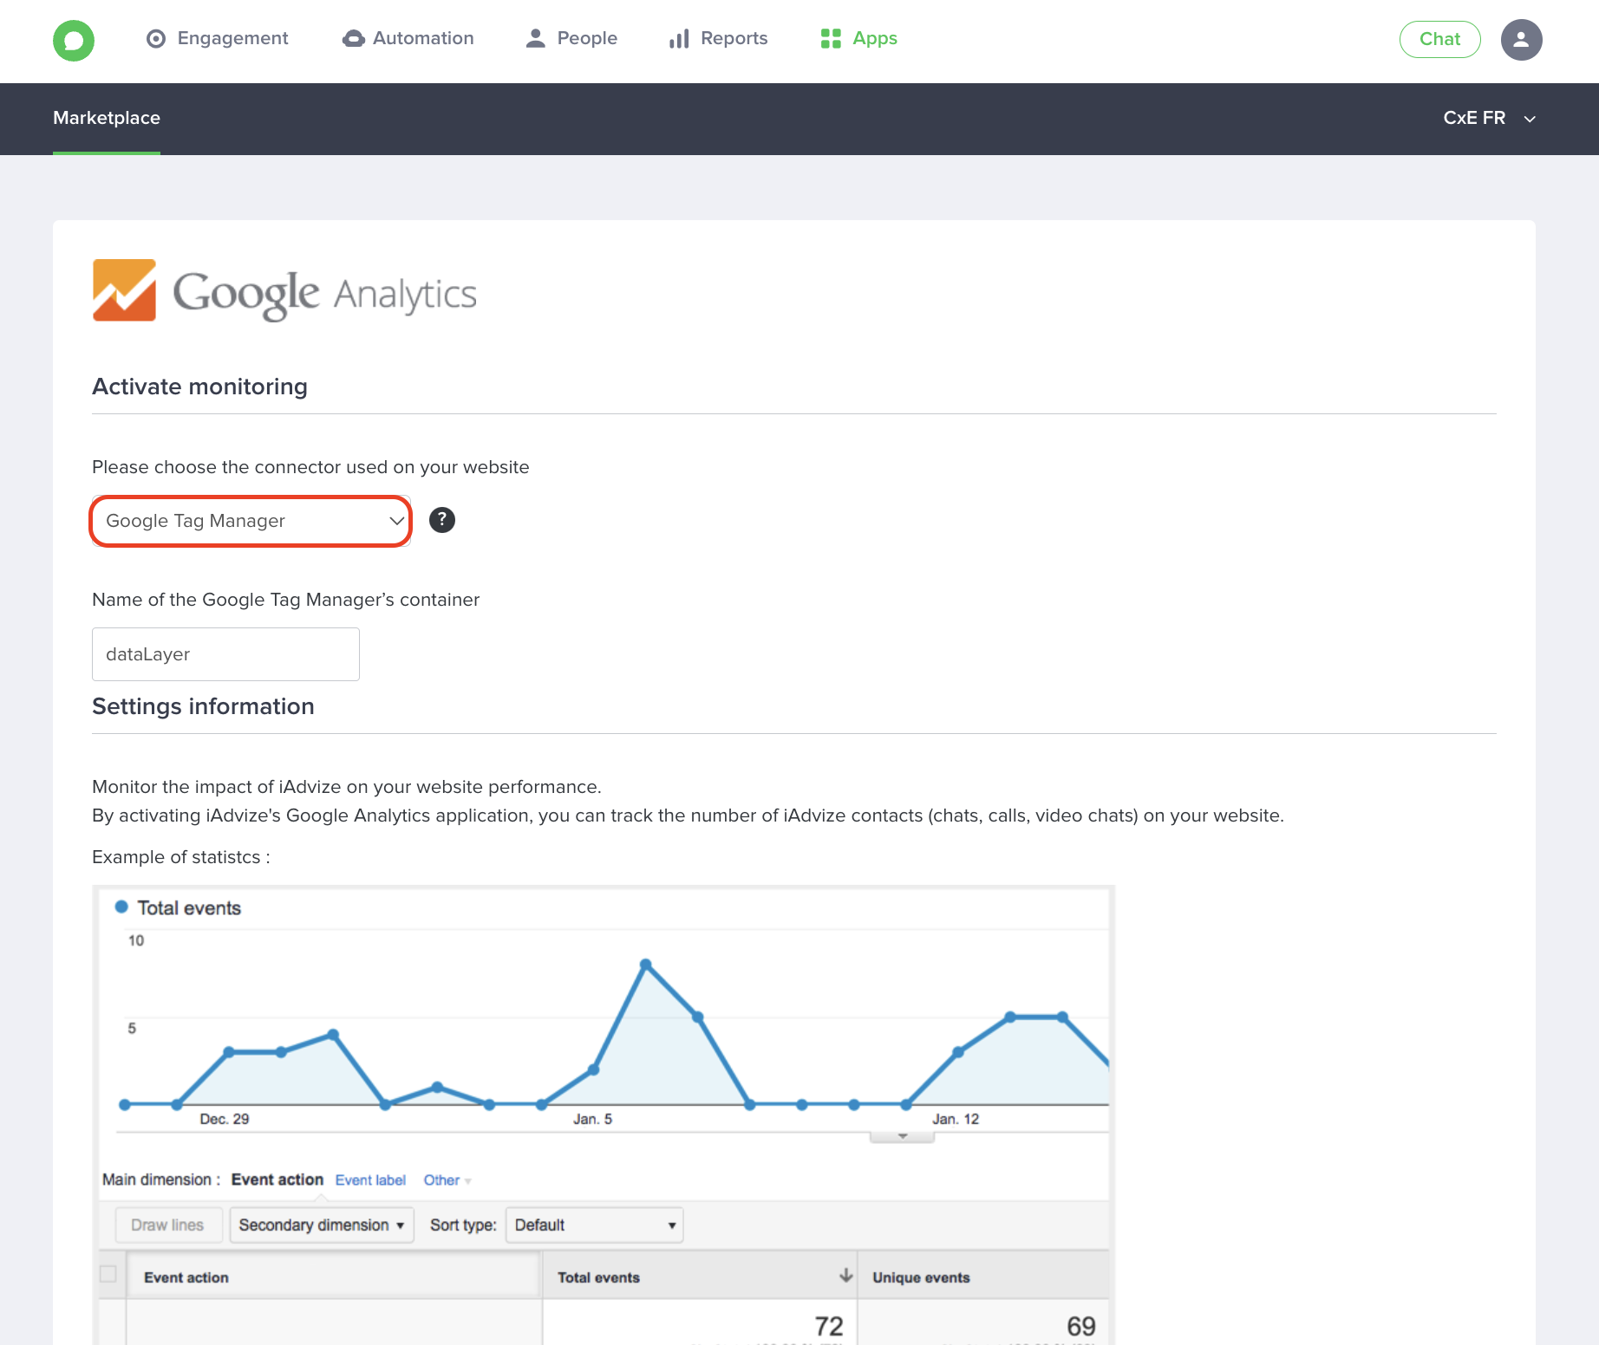Go to the People section
Screen dimensions: 1599x1345
[571, 38]
